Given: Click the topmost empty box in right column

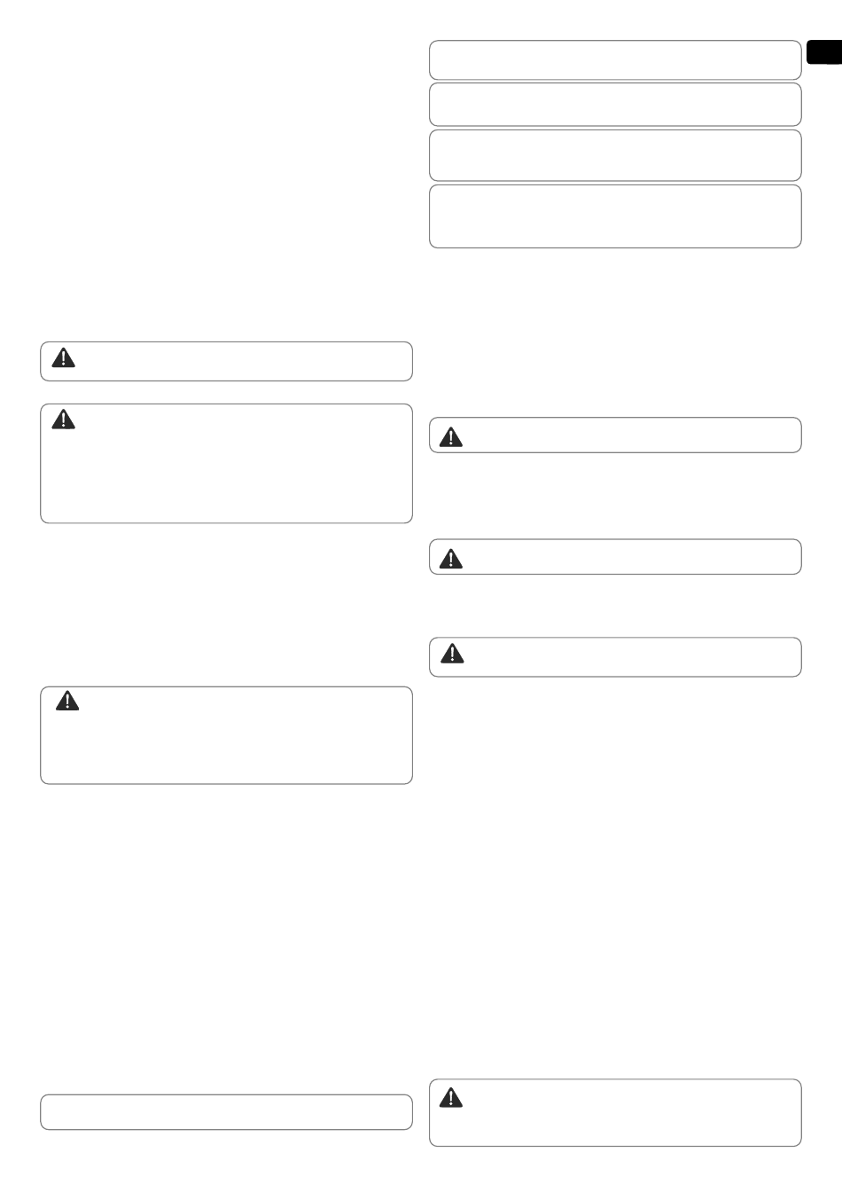Looking at the screenshot, I should point(615,59).
